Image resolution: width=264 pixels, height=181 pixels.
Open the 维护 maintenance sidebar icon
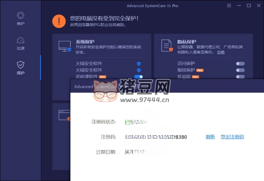[21, 16]
